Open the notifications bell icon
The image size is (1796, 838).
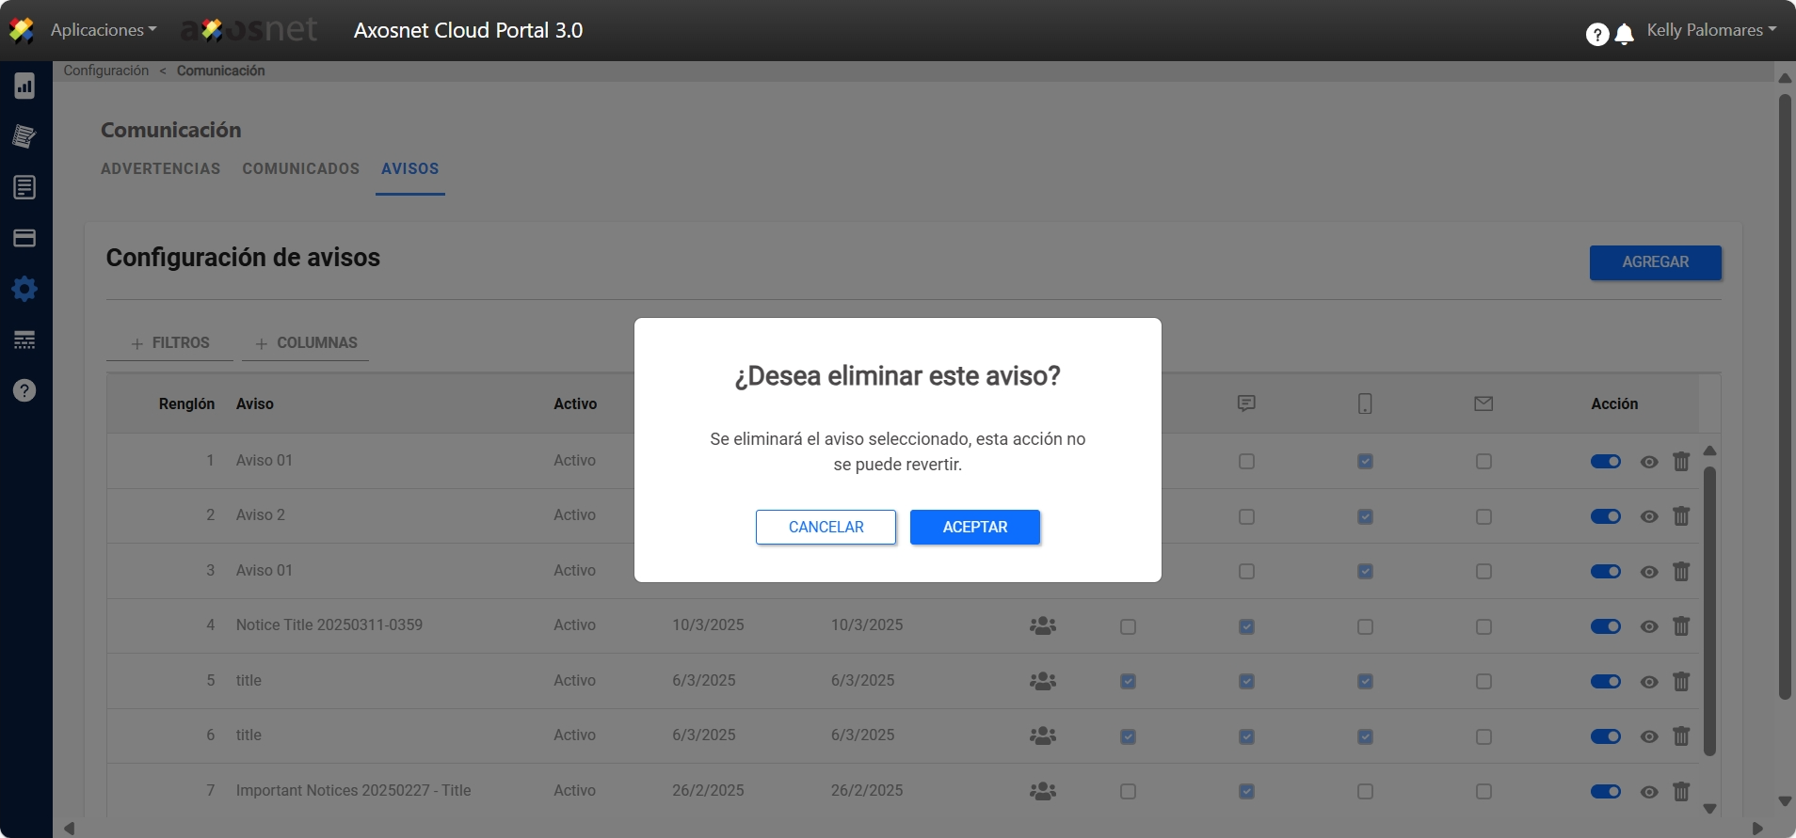[x=1624, y=35]
